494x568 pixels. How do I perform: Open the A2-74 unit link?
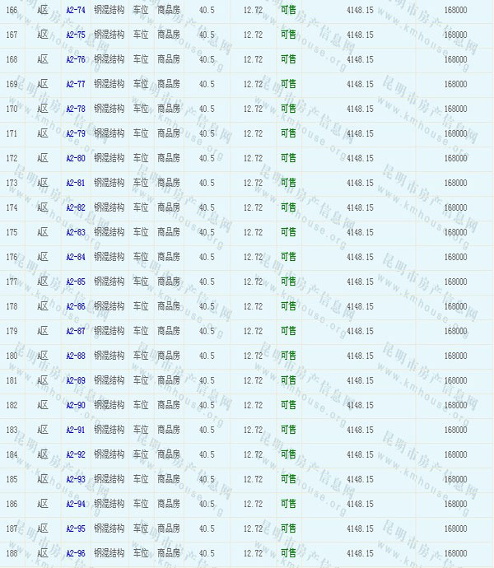tap(75, 10)
